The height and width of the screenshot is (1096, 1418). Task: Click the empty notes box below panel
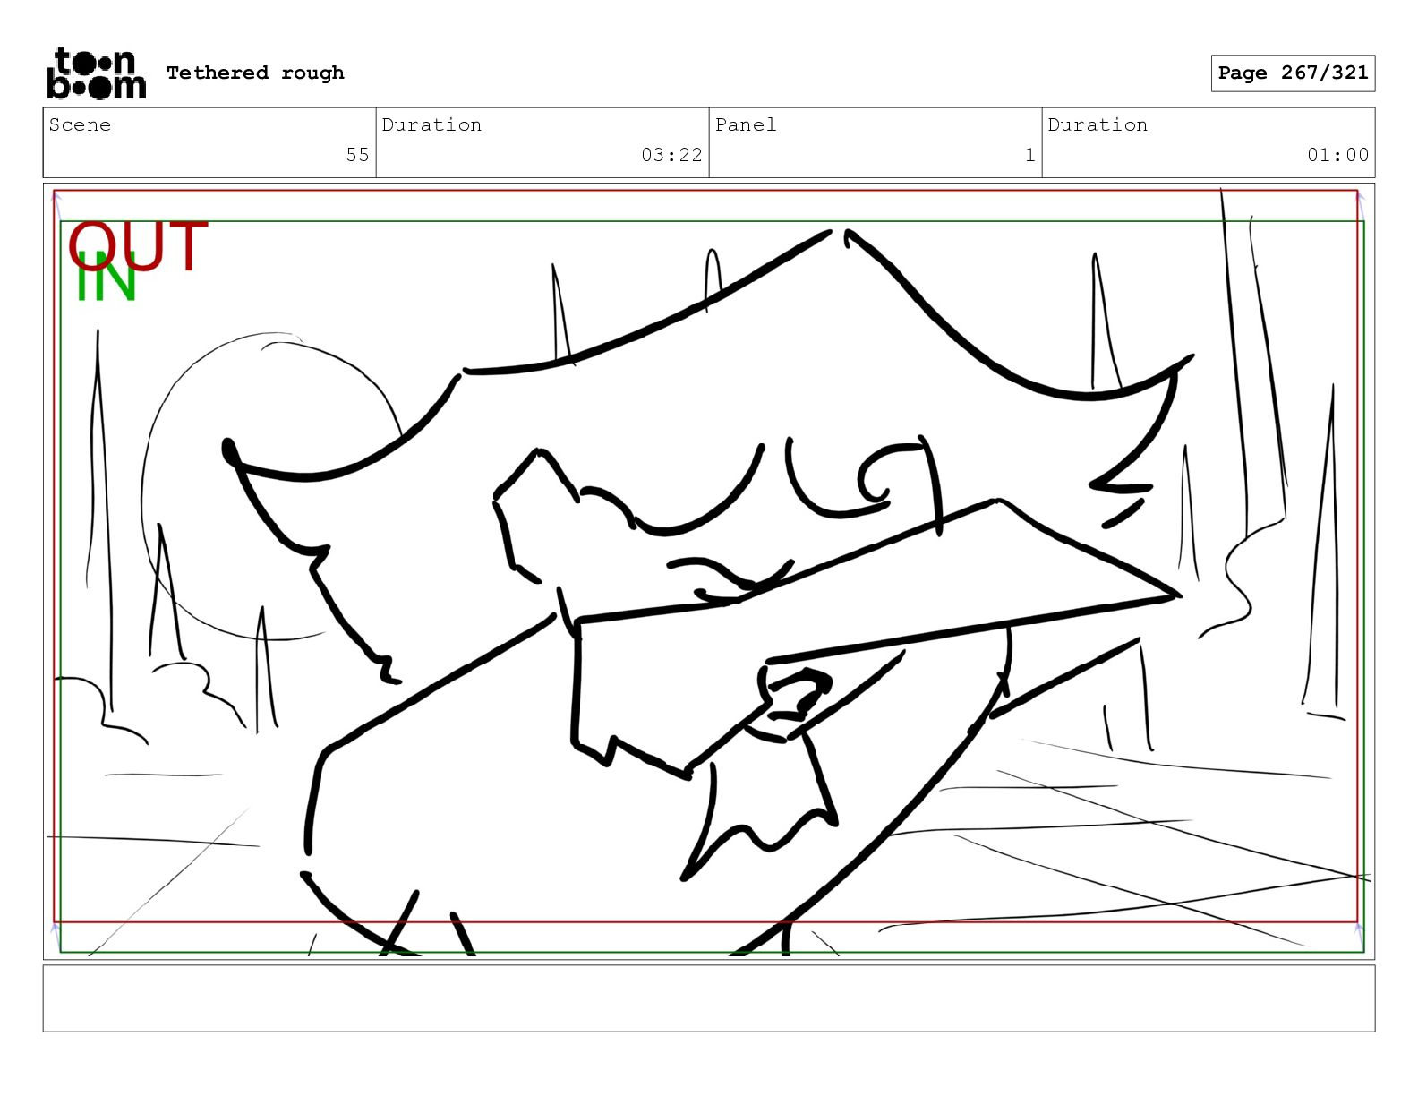709,998
